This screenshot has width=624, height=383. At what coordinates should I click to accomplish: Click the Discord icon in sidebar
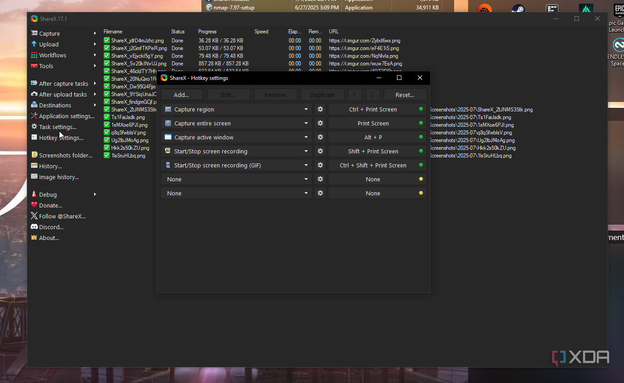tap(34, 227)
